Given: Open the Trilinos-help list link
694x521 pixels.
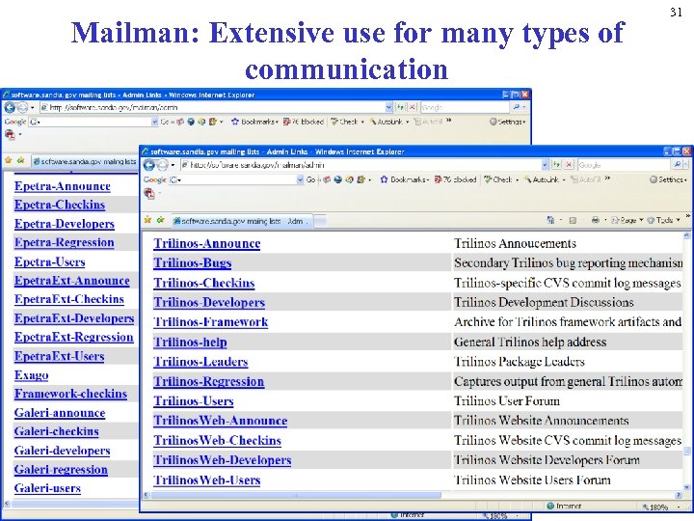Looking at the screenshot, I should click(190, 343).
